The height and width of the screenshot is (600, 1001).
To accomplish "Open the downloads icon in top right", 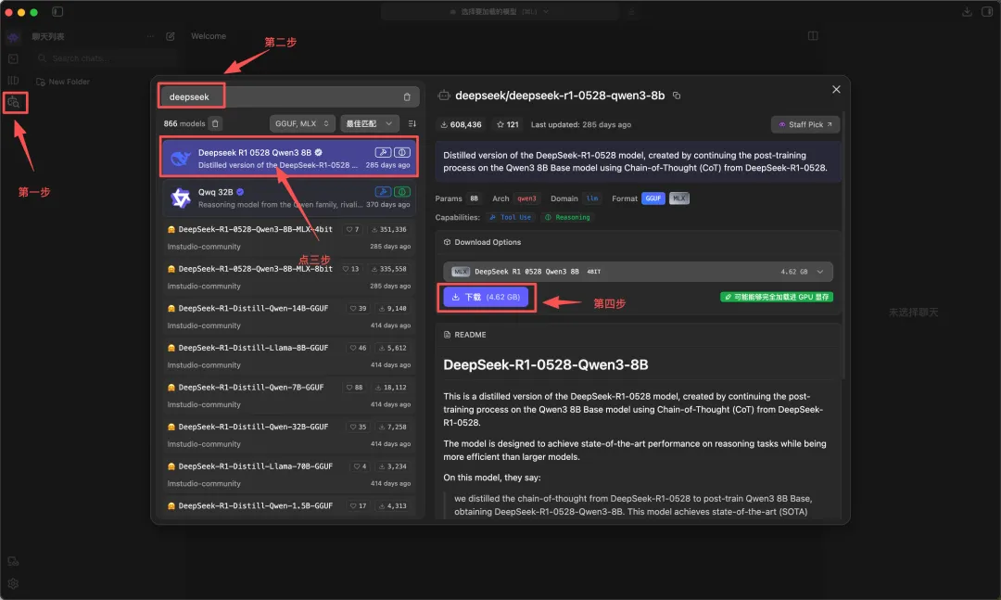I will [967, 11].
